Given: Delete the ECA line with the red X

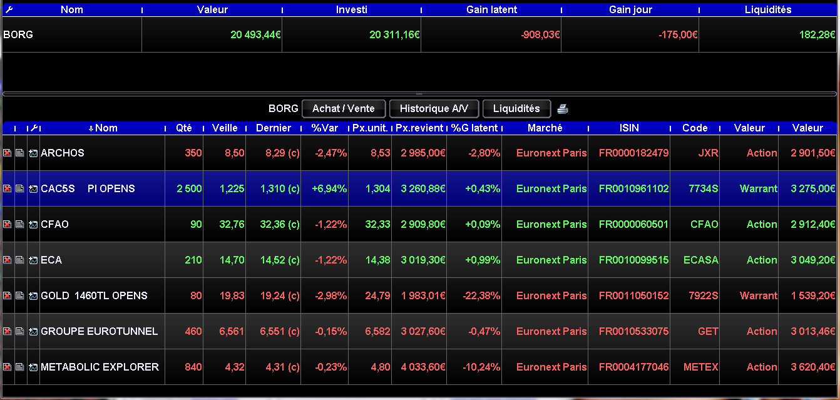Looking at the screenshot, I should (8, 260).
